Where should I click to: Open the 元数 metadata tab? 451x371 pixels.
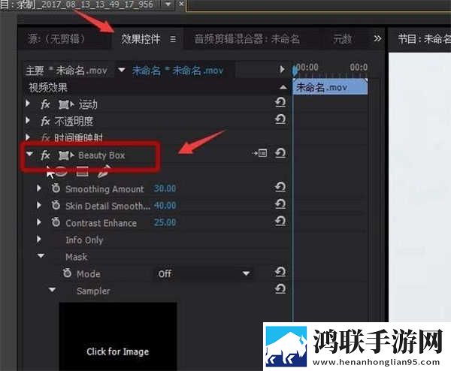pos(342,39)
